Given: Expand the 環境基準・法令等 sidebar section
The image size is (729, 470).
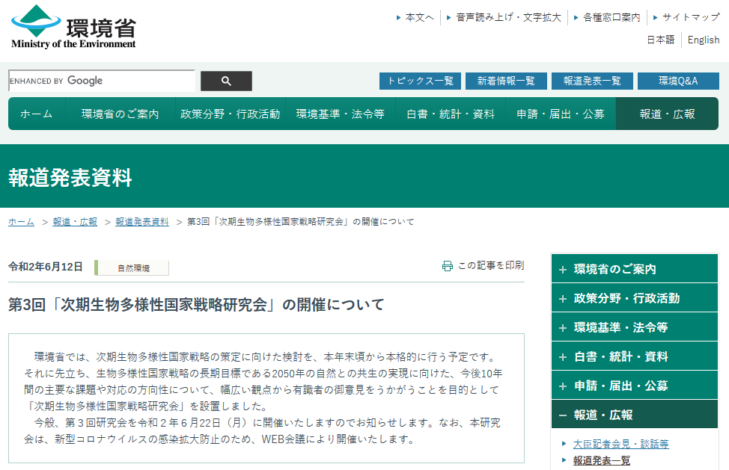Looking at the screenshot, I should click(634, 327).
